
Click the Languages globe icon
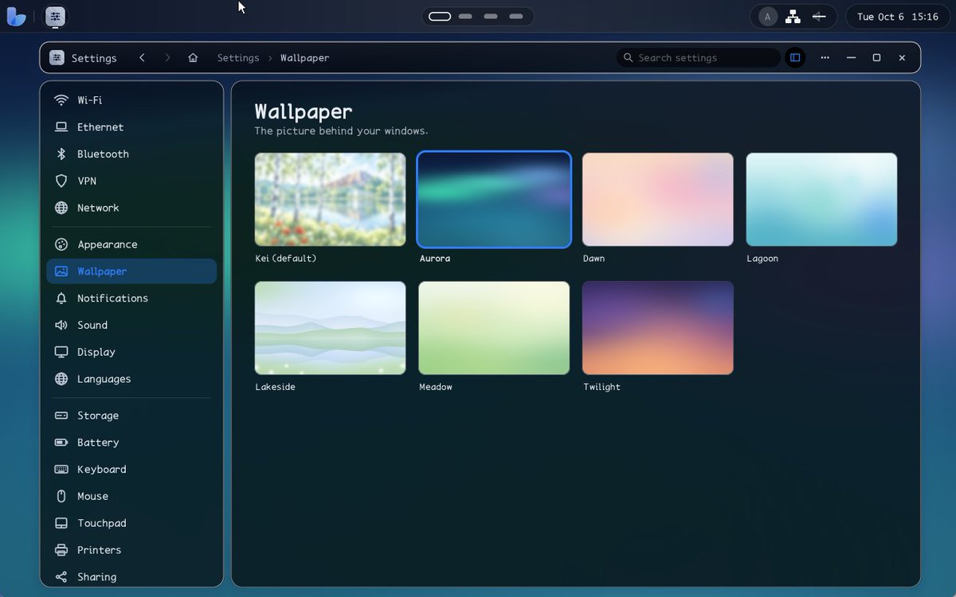coord(61,379)
